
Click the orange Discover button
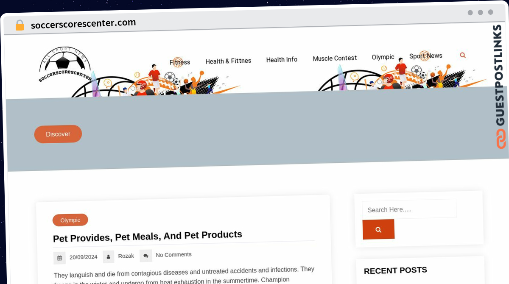click(58, 134)
